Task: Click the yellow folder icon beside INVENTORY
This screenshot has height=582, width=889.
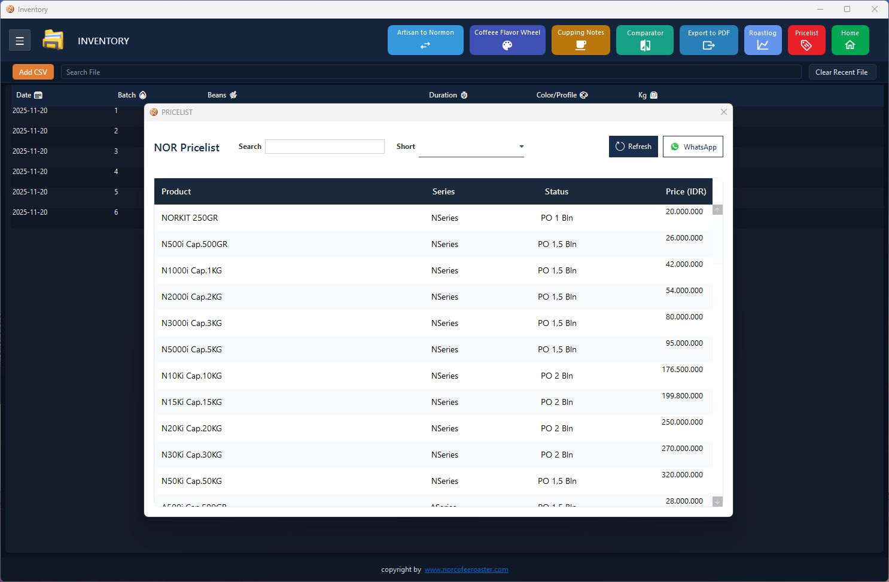Action: click(53, 39)
